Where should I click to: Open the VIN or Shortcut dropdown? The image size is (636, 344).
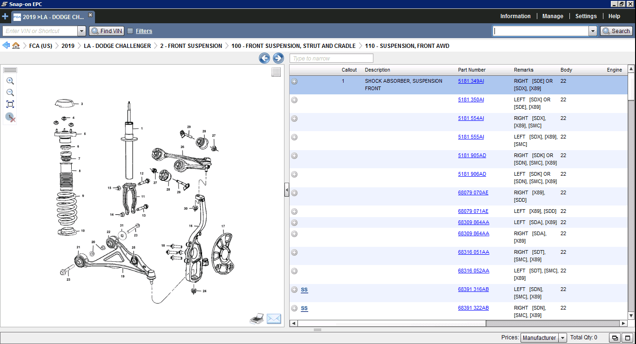pyautogui.click(x=81, y=31)
